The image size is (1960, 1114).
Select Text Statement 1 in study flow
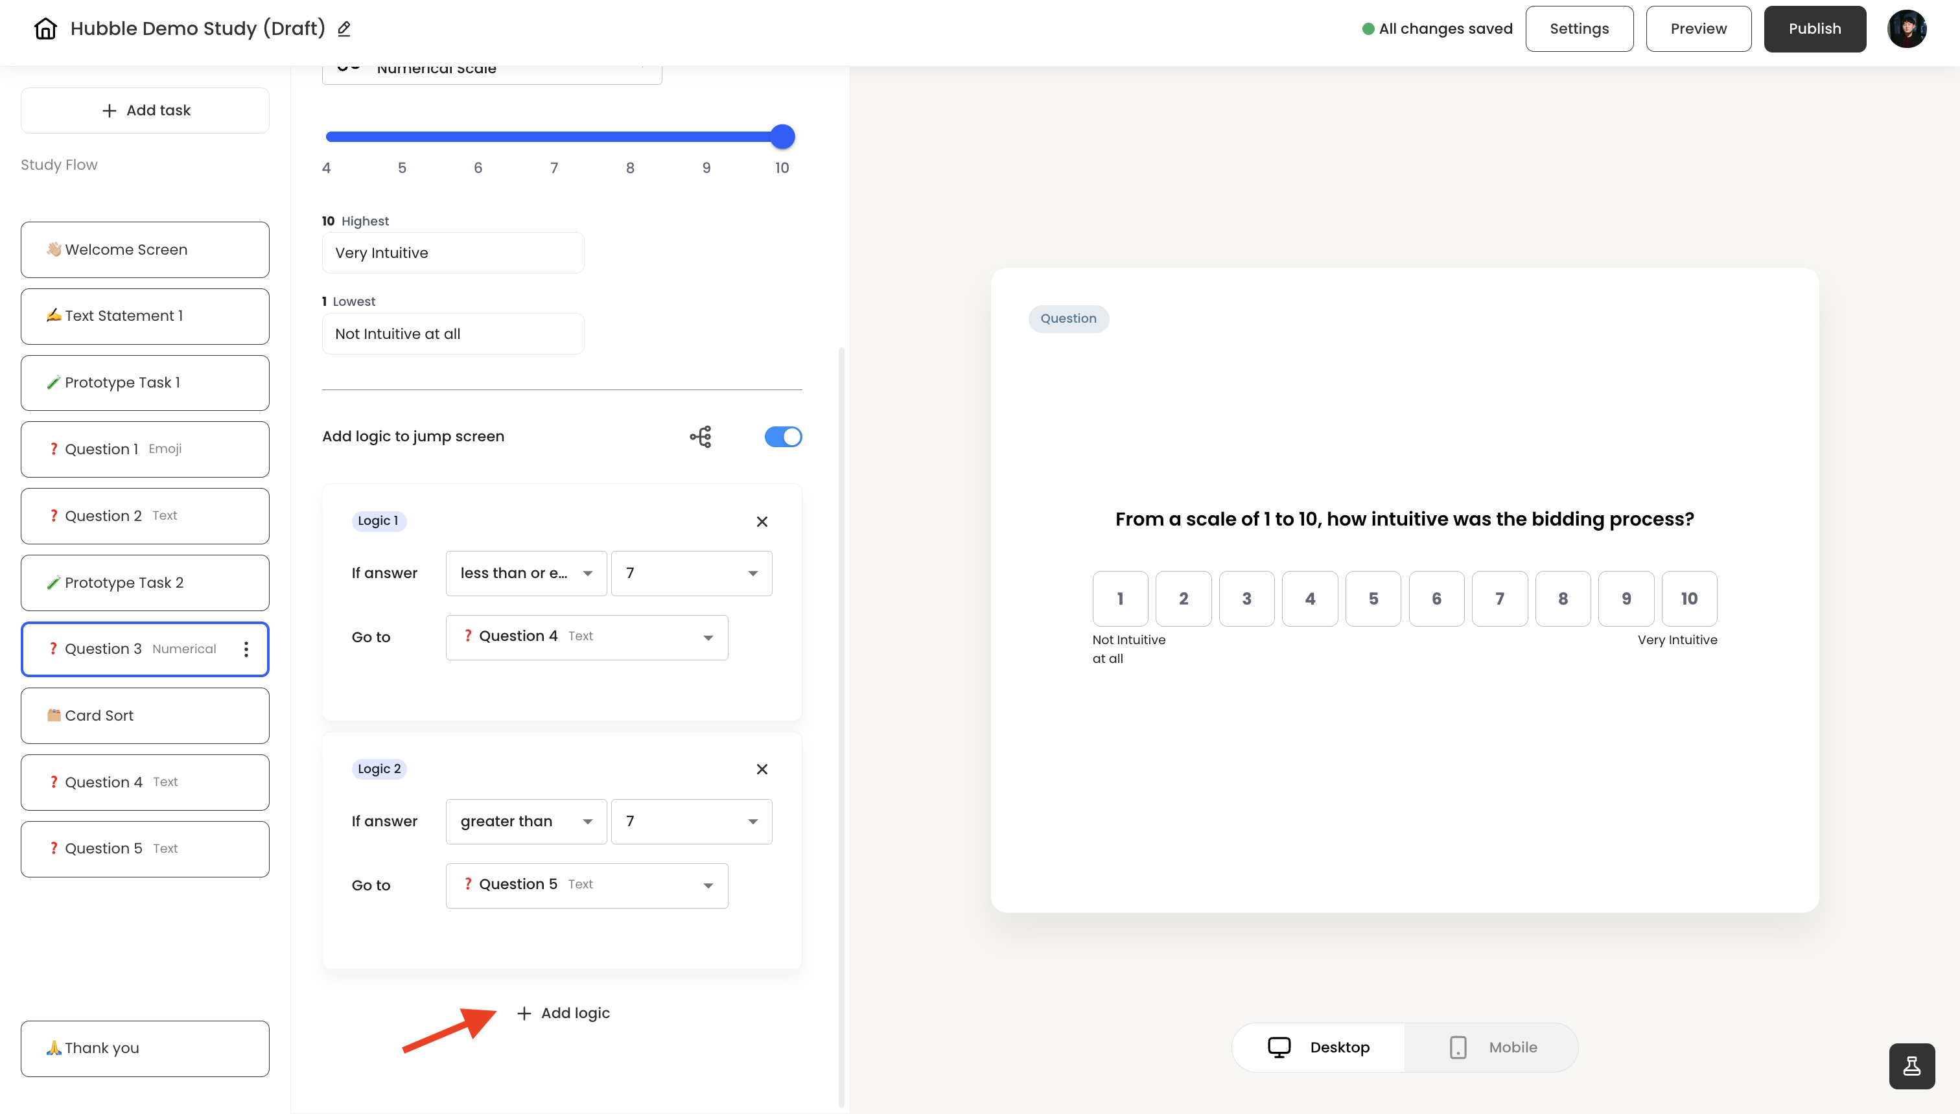coord(145,316)
